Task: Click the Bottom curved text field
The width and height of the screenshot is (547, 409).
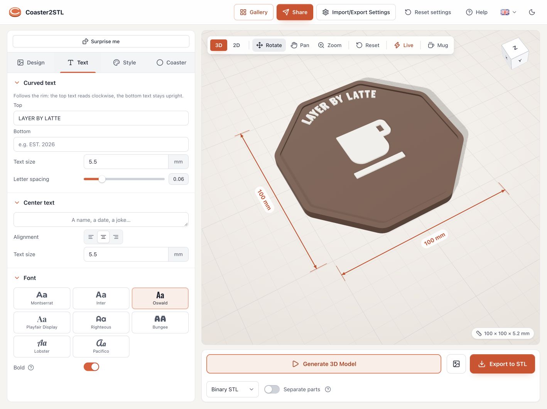Action: 101,144
